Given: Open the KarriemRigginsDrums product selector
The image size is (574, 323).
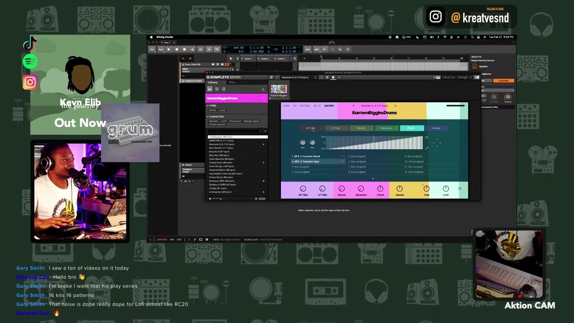Looking at the screenshot, I should pos(236,98).
